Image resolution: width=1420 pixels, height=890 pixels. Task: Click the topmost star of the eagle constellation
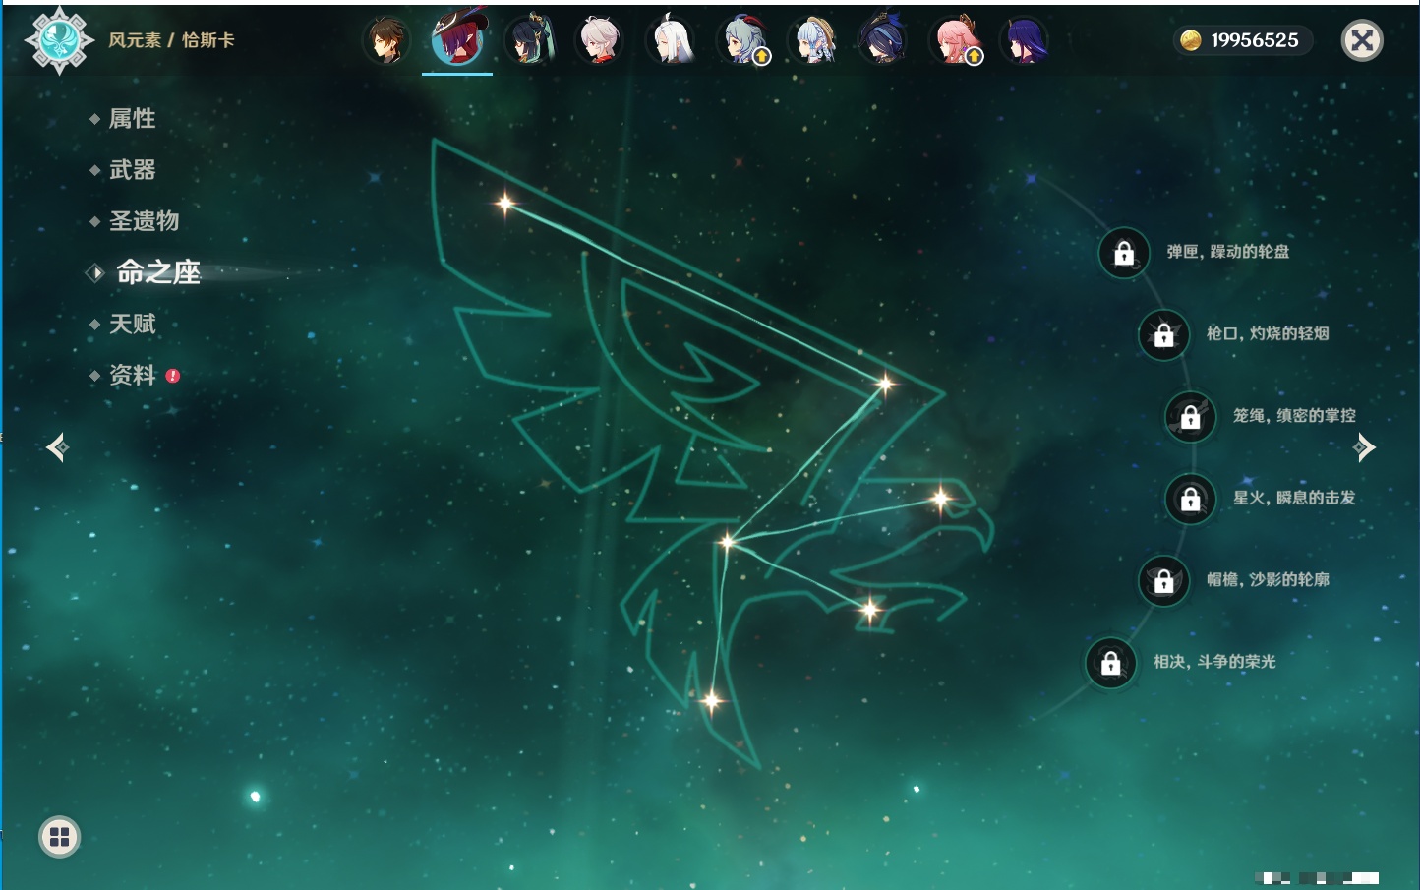505,204
